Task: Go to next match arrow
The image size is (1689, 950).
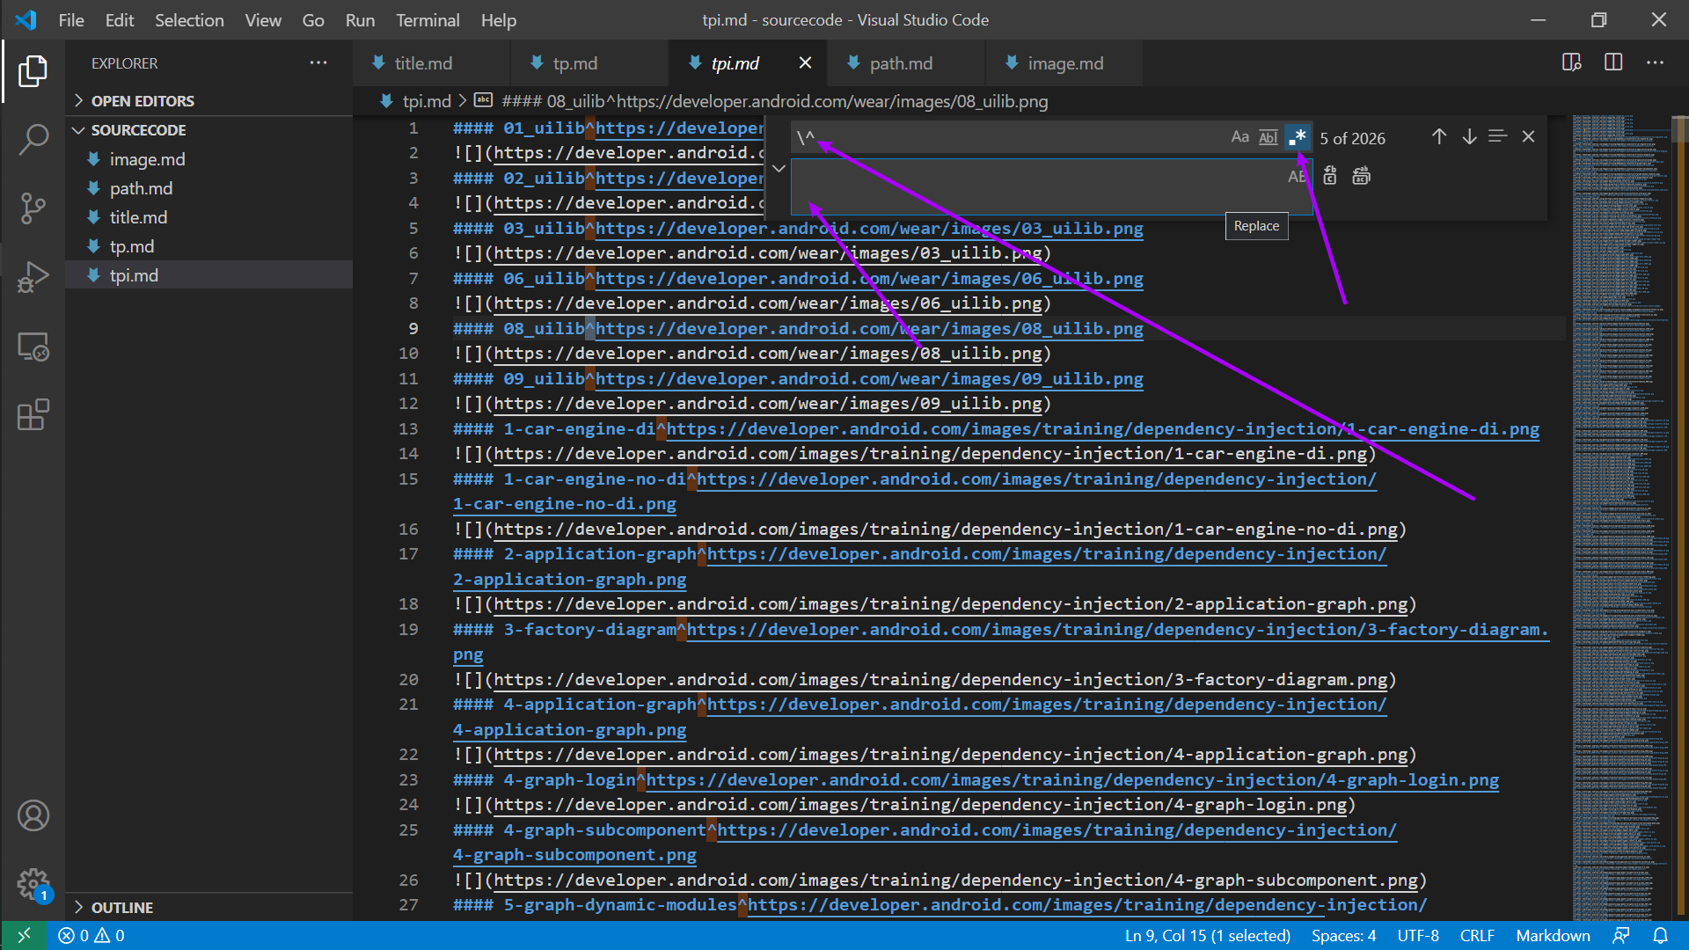Action: point(1469,137)
